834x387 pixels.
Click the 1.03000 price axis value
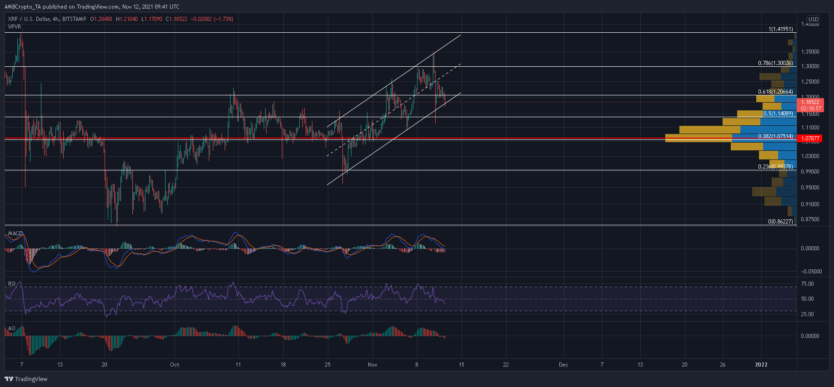click(810, 156)
